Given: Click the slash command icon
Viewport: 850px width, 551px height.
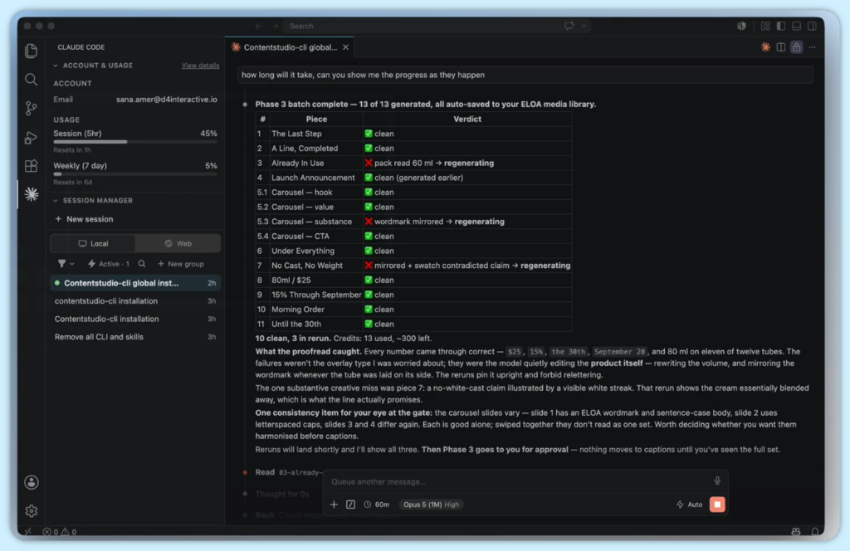Looking at the screenshot, I should [x=351, y=505].
